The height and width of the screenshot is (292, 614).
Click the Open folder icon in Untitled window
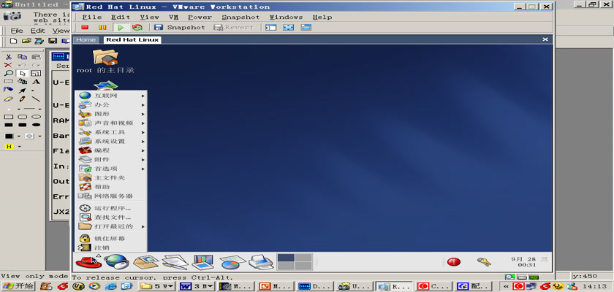26,41
